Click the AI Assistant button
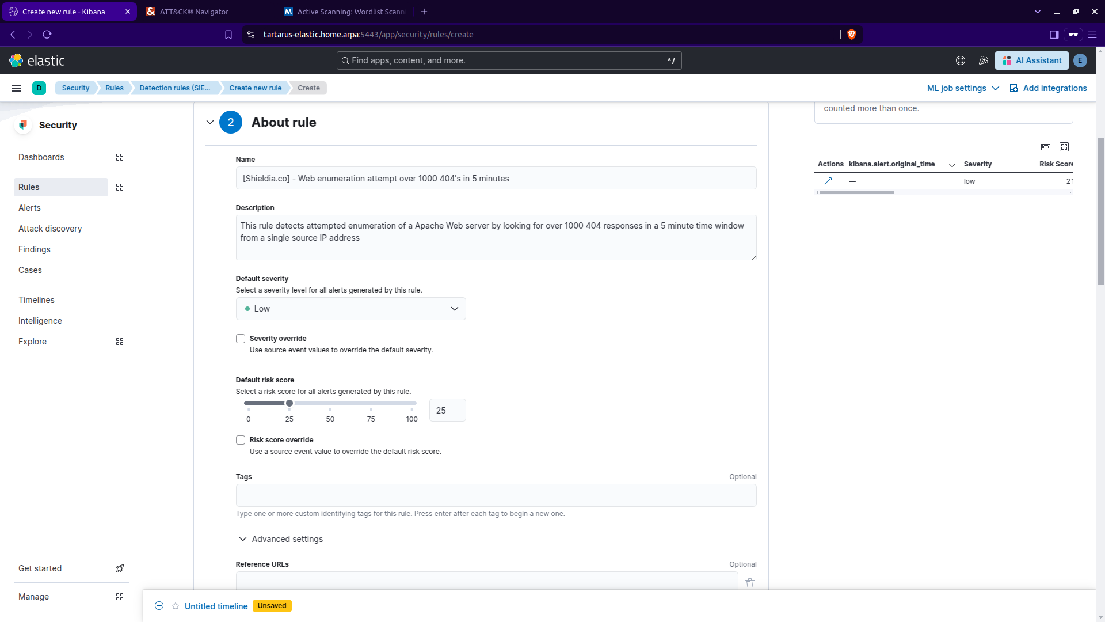This screenshot has width=1105, height=622. tap(1032, 60)
